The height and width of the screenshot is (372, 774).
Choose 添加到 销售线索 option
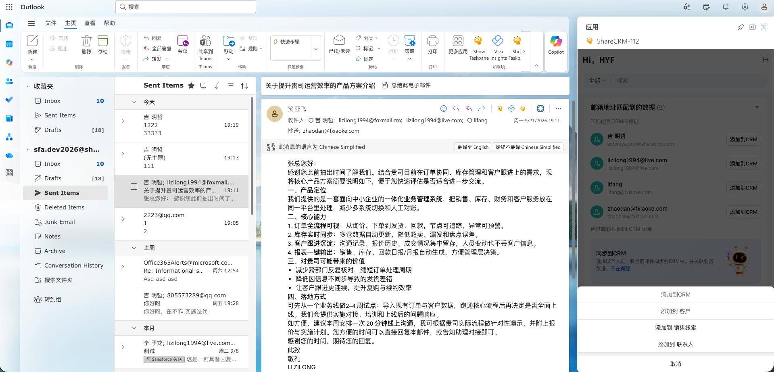tap(676, 328)
